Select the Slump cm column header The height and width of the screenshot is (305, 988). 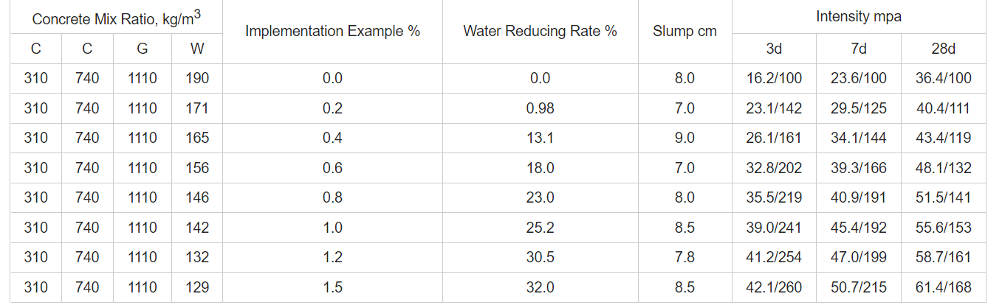click(x=685, y=32)
